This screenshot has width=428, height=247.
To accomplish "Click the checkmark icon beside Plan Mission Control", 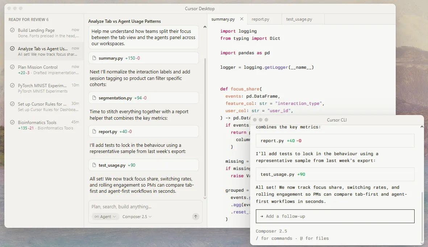I will click(12, 67).
